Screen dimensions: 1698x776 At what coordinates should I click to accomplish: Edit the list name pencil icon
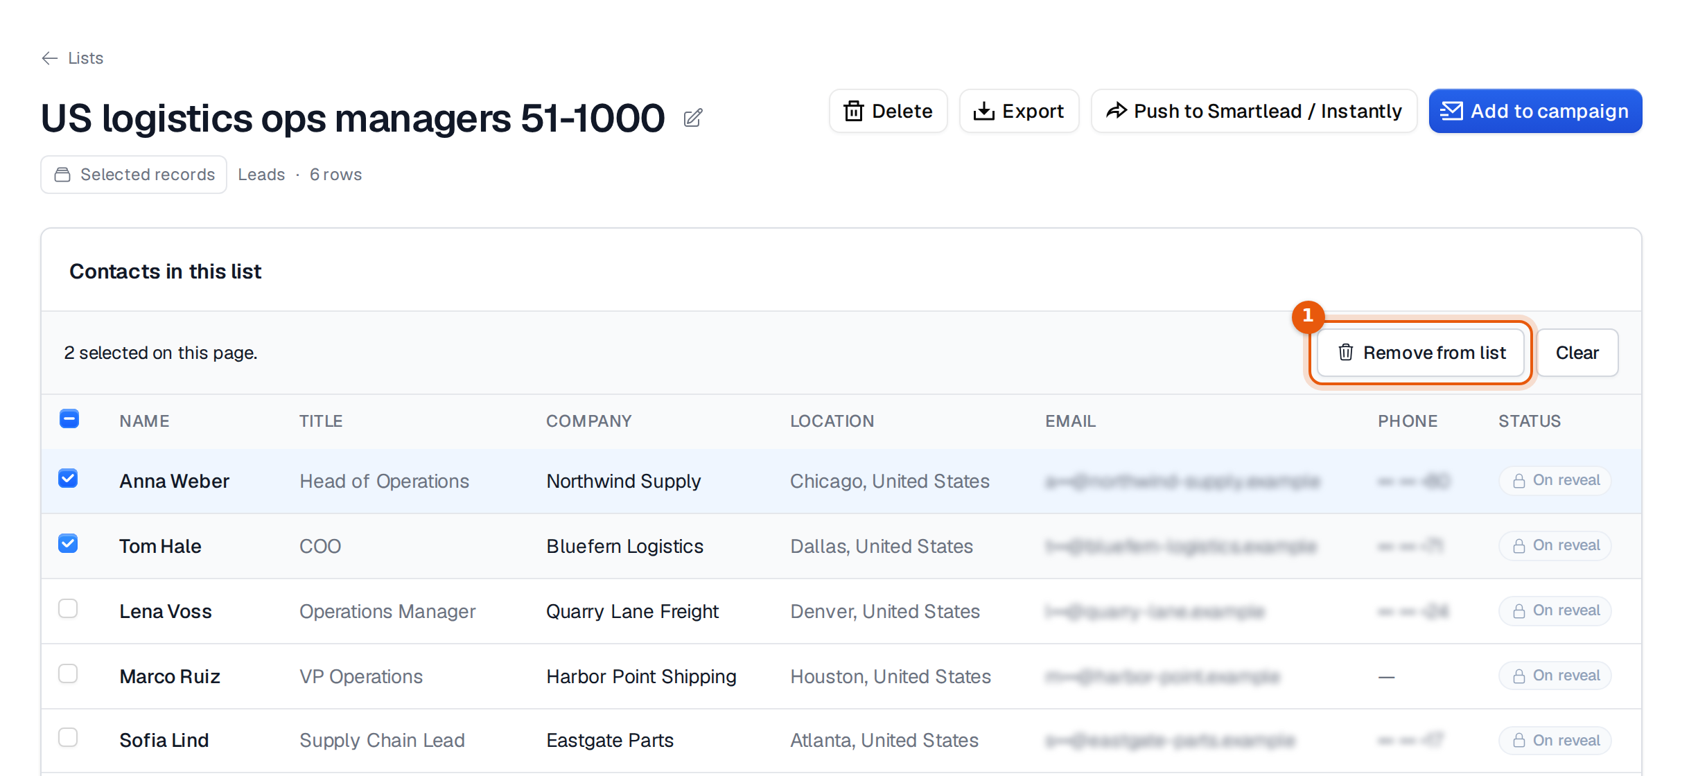click(692, 118)
